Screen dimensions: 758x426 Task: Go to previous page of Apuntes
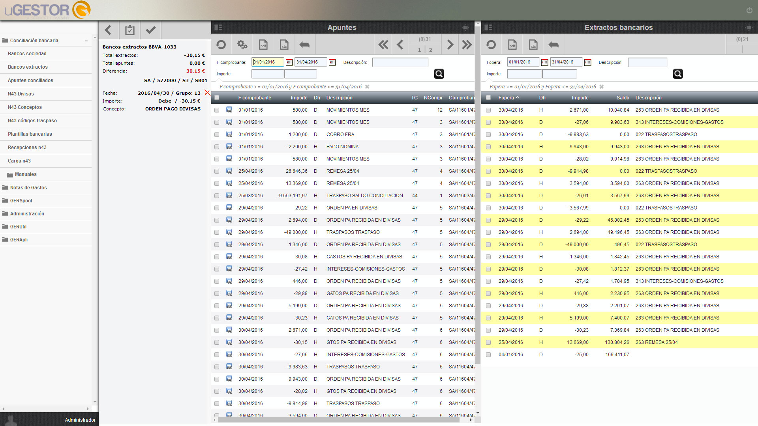[x=400, y=45]
